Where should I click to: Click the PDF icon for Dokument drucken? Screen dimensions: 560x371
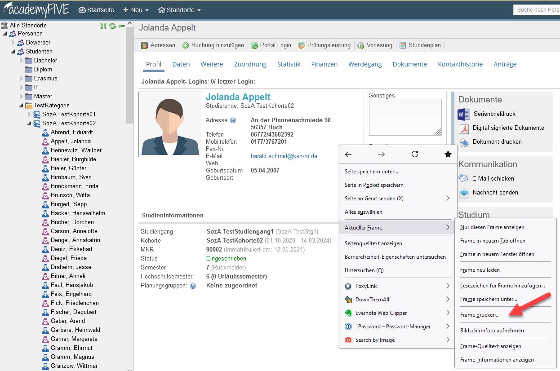464,142
